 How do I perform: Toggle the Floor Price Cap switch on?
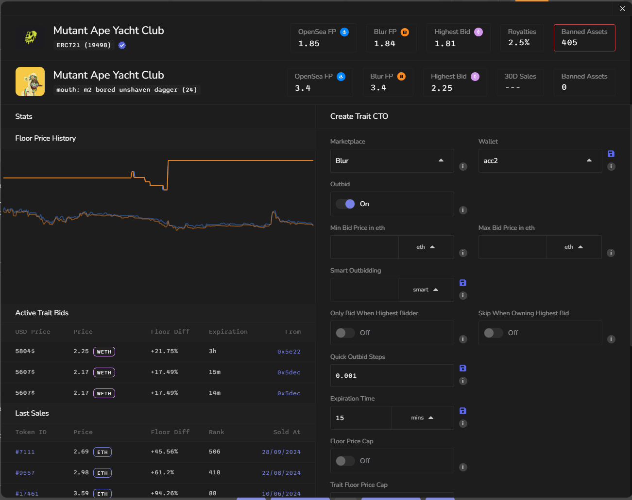tap(346, 461)
